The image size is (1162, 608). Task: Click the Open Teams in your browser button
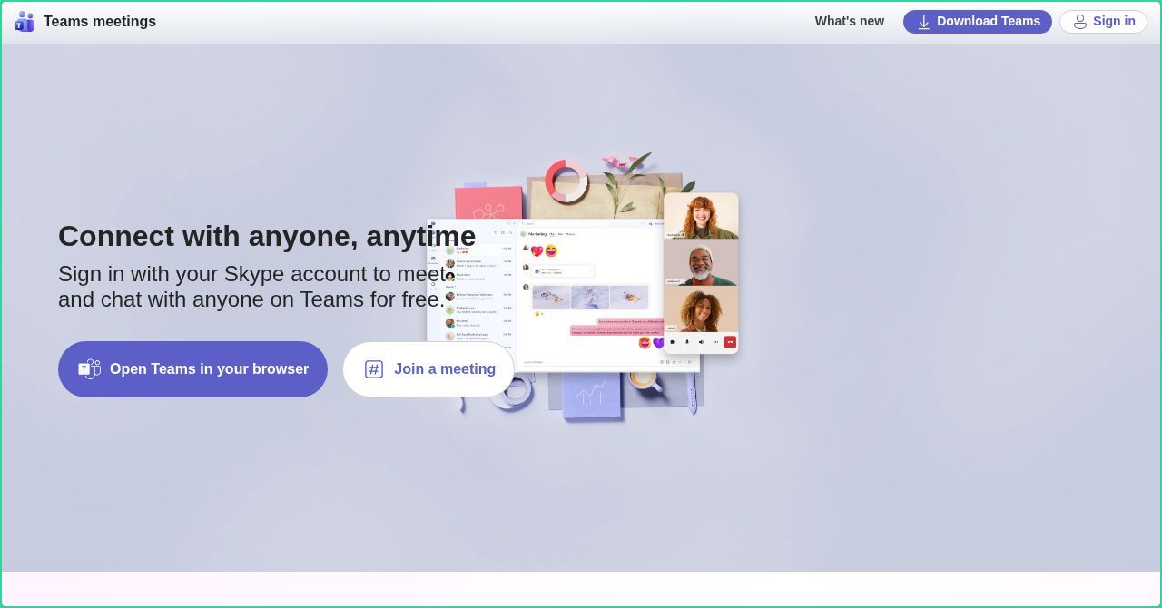coord(192,369)
